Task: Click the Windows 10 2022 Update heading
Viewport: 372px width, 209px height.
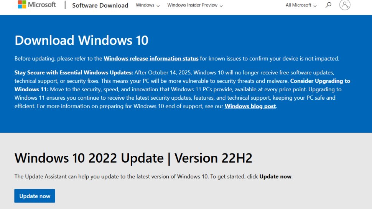Action: [133, 158]
